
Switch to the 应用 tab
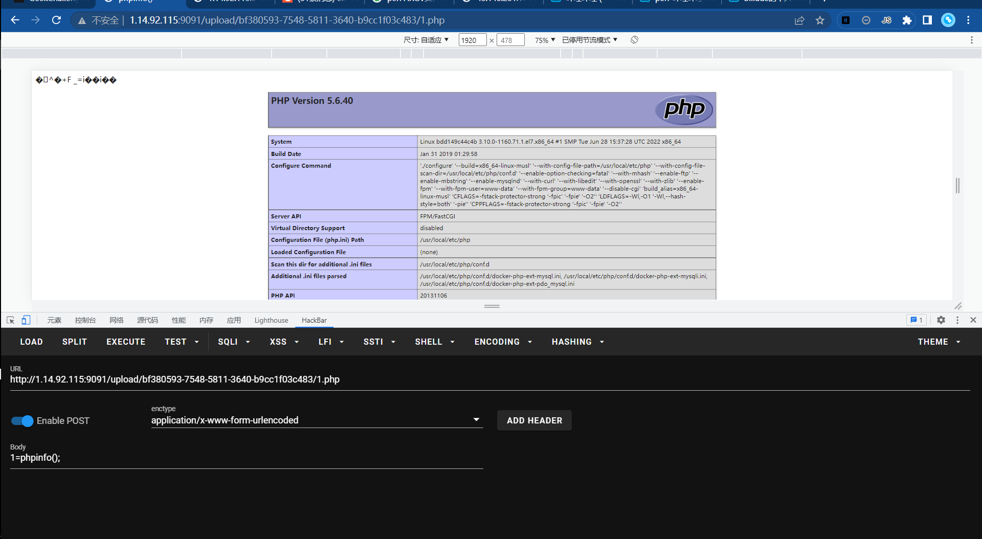coord(234,320)
